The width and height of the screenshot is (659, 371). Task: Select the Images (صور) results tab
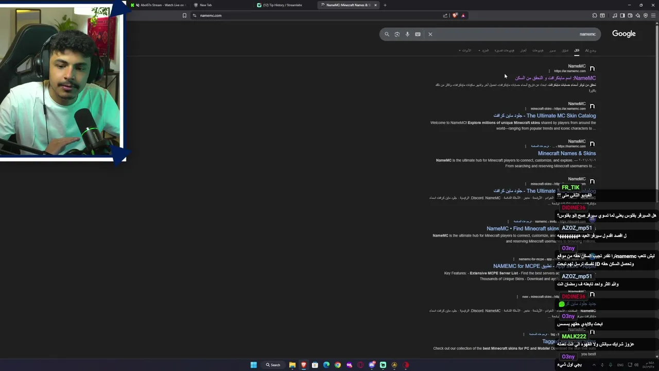point(552,50)
